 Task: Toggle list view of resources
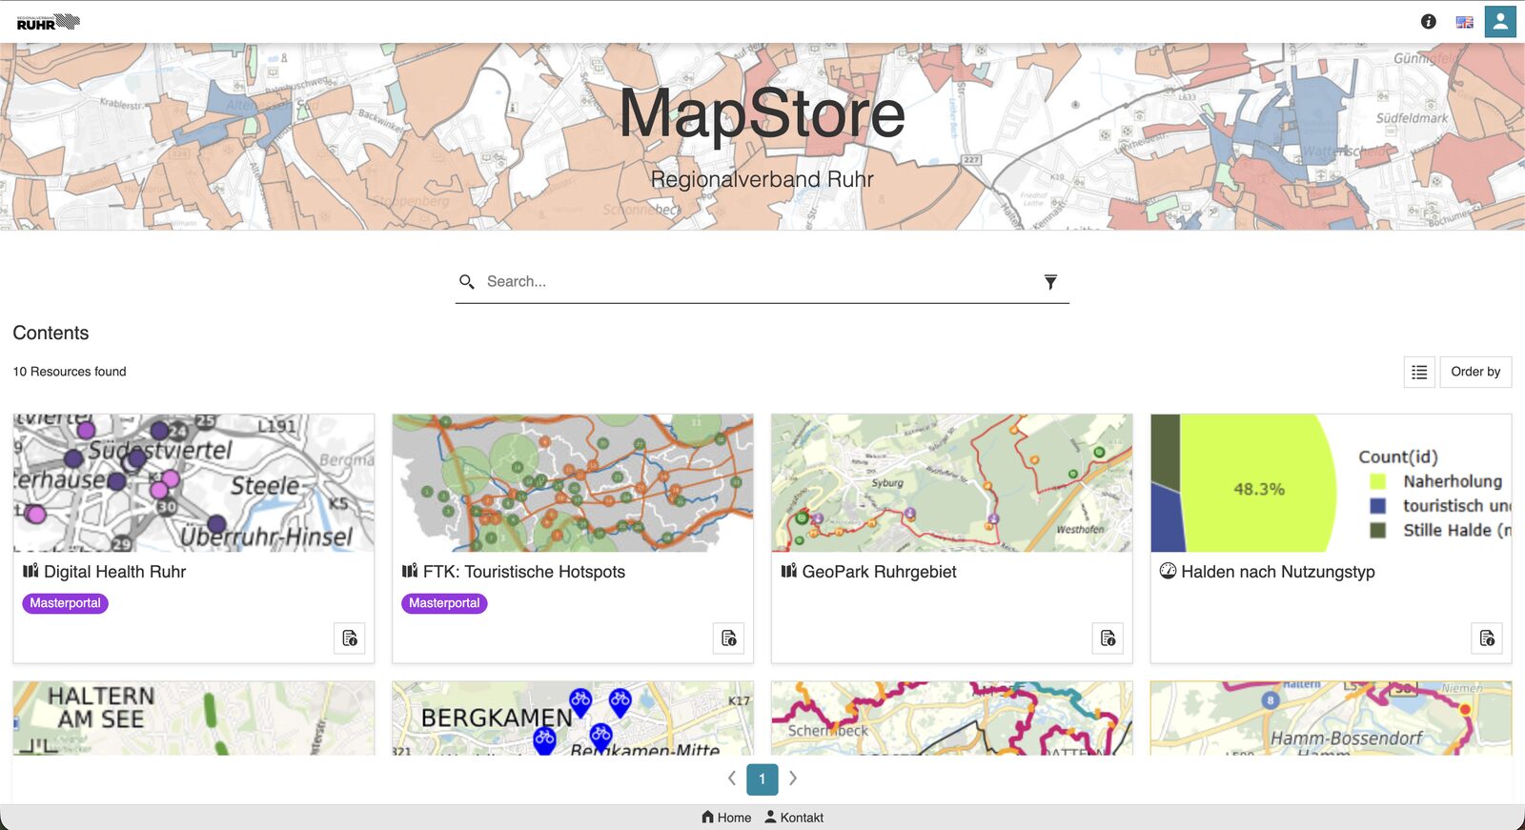click(x=1419, y=372)
